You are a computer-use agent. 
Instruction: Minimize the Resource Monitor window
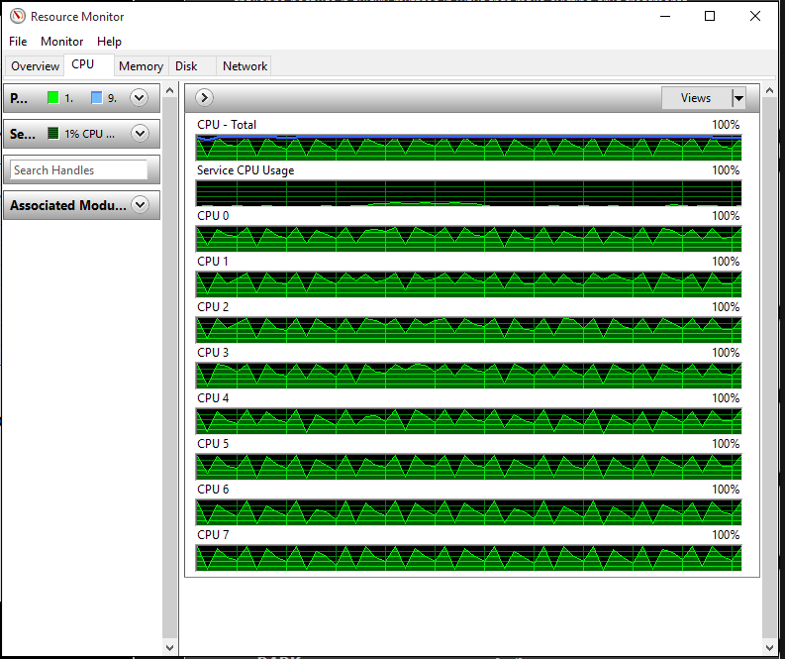(x=665, y=16)
